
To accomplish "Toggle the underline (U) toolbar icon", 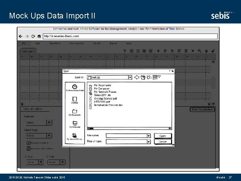I will 132,51.
